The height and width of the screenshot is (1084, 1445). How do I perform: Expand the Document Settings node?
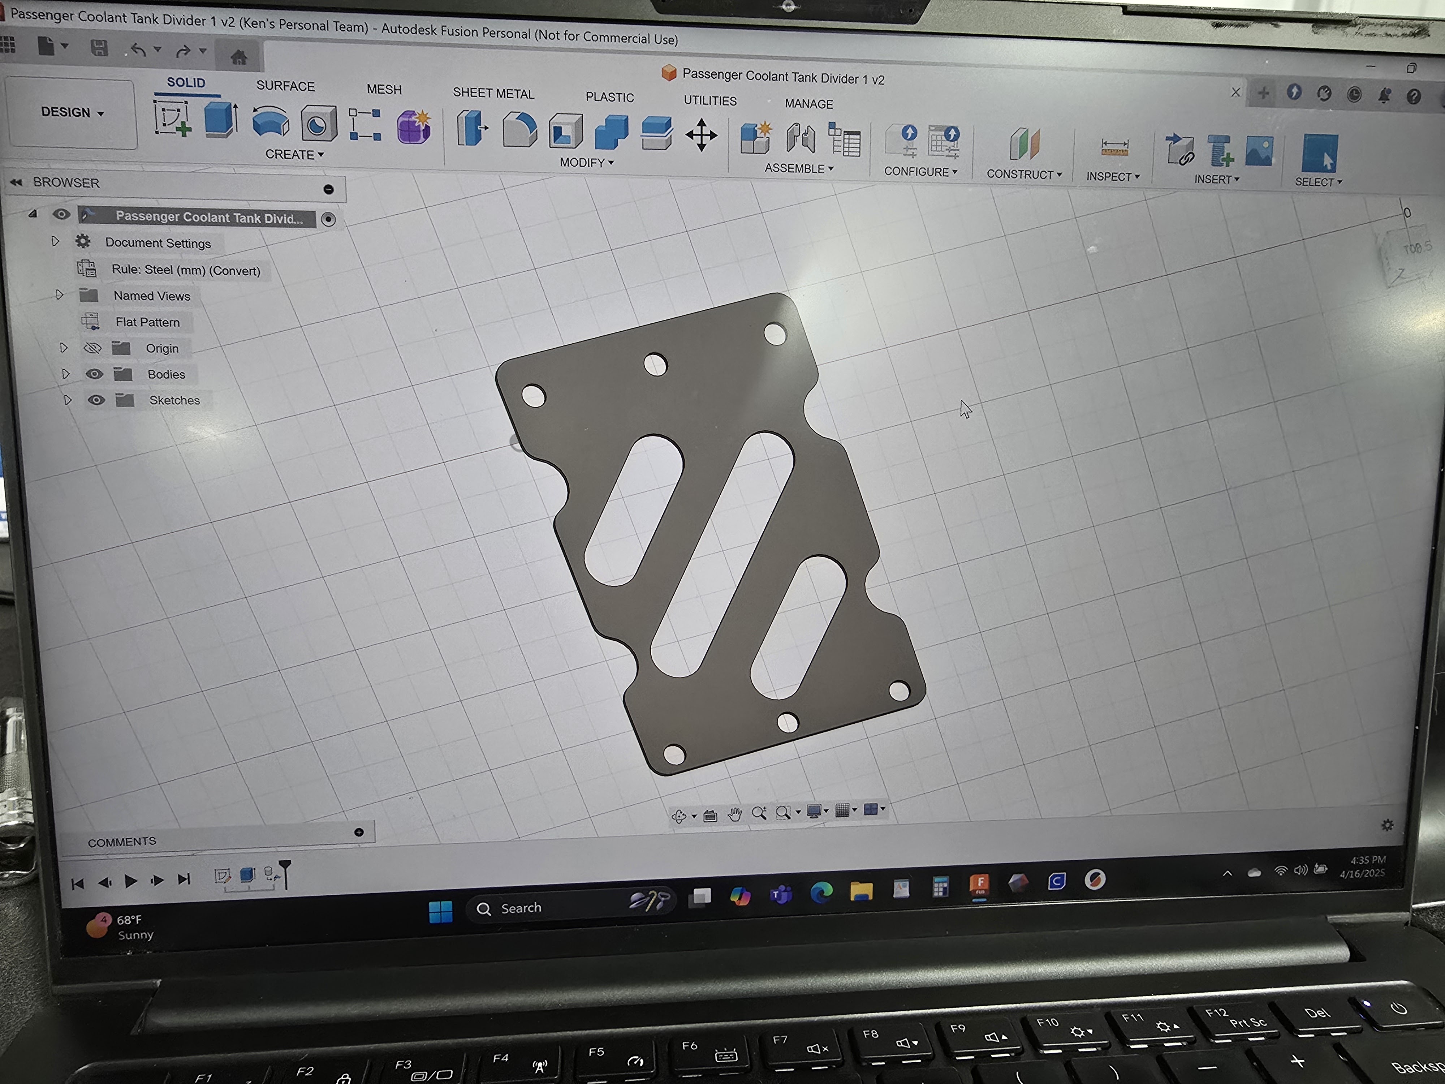[56, 241]
